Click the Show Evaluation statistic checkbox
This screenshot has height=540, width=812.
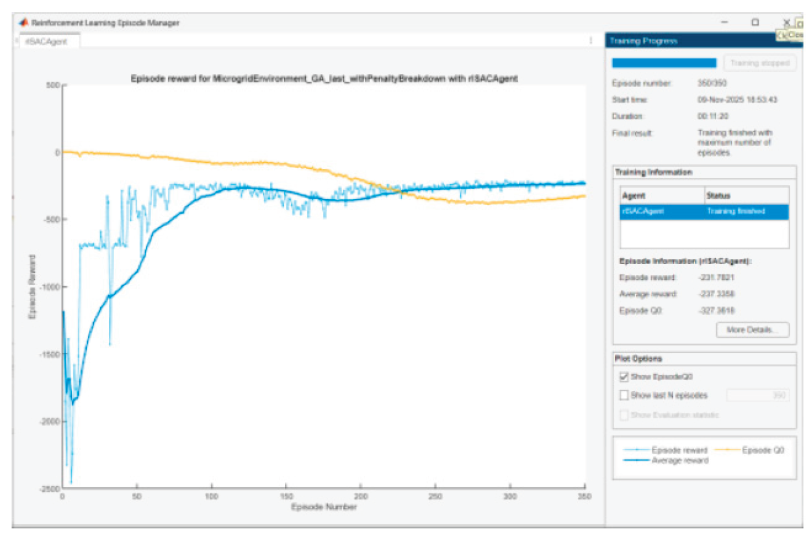click(624, 415)
